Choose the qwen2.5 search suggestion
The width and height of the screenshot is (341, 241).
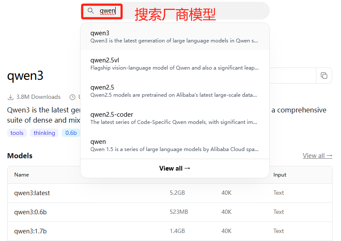175,91
